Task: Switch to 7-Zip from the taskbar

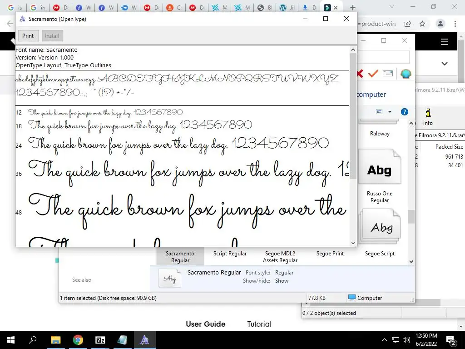Action: click(100, 340)
